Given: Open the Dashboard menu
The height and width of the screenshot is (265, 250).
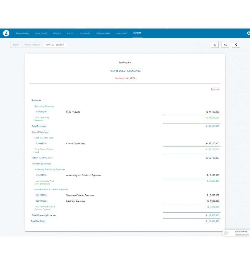Looking at the screenshot, I should click(22, 33).
